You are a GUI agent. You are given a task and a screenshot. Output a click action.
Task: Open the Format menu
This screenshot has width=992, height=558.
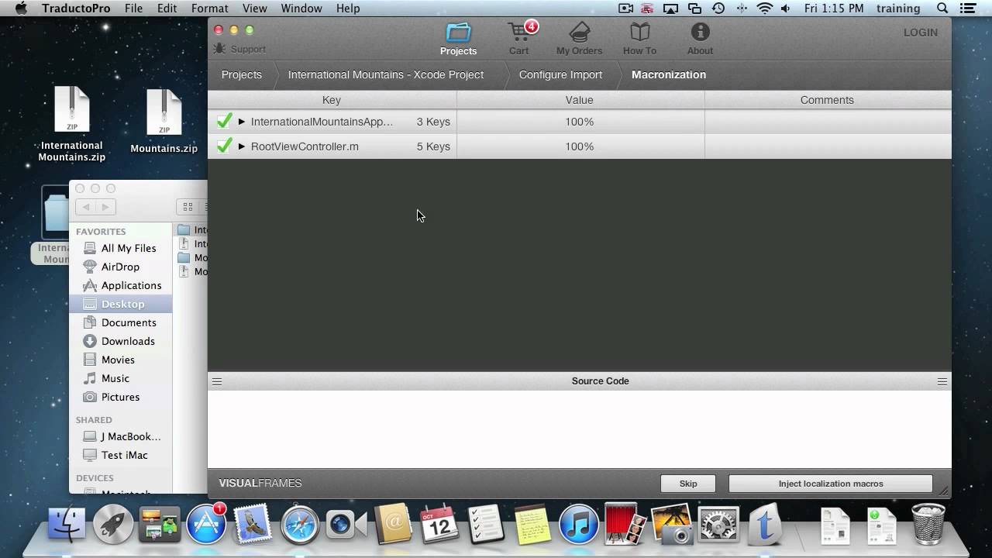210,9
